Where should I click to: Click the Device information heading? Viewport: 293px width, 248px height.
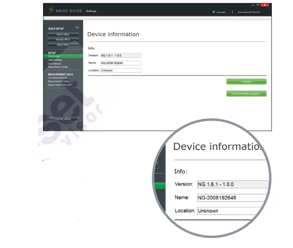(x=113, y=34)
